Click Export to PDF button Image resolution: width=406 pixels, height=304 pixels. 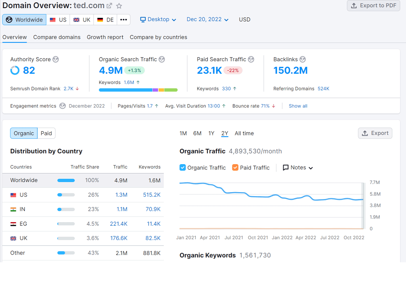pyautogui.click(x=374, y=5)
